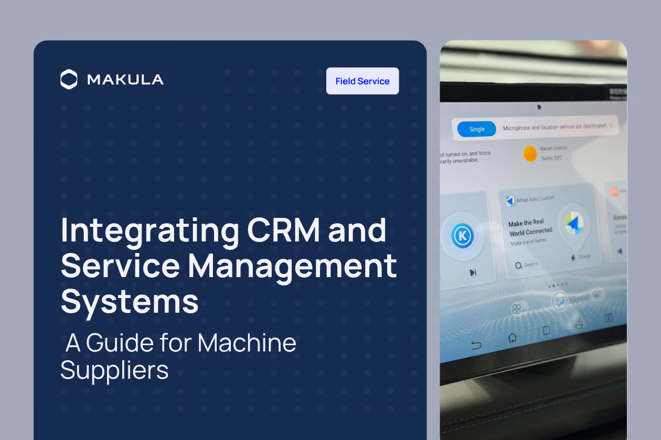
Task: Tap the car lock icon in bottom bar
Action: [x=579, y=324]
